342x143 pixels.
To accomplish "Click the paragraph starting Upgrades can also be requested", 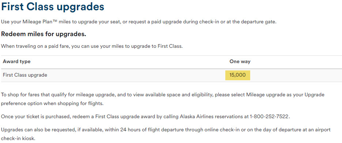I will pyautogui.click(x=166, y=134).
